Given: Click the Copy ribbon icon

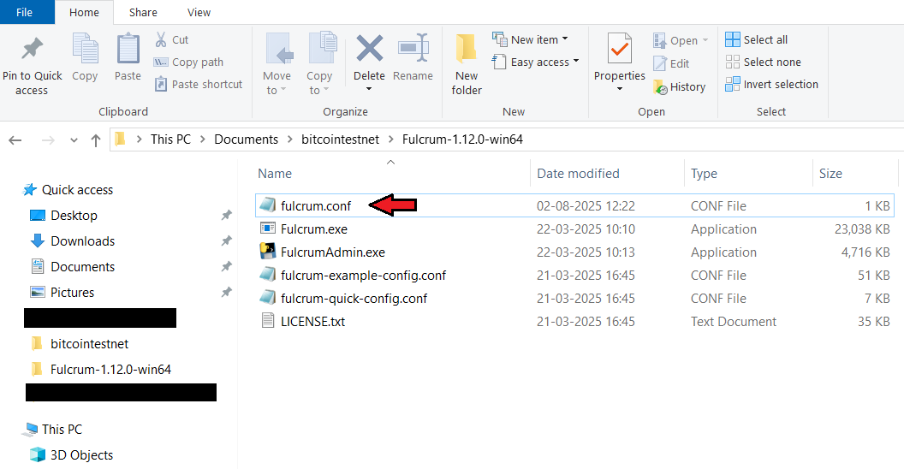Looking at the screenshot, I should (85, 49).
